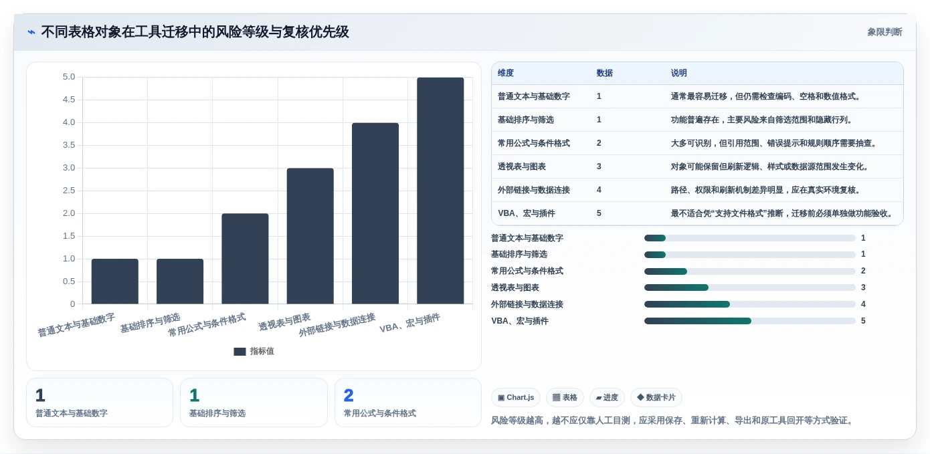Click progress bar for 常用公式与条件格式
Viewport: 930px width, 454px height.
click(750, 271)
